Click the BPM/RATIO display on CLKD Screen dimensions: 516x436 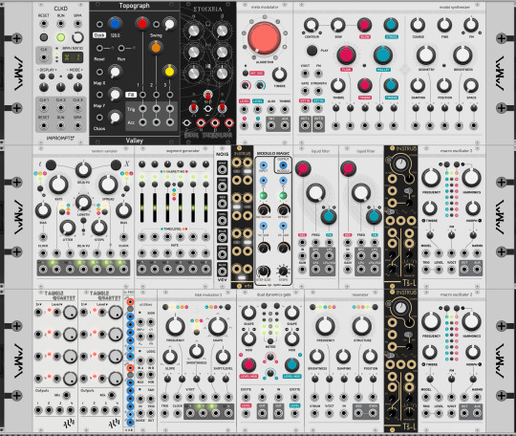click(73, 57)
